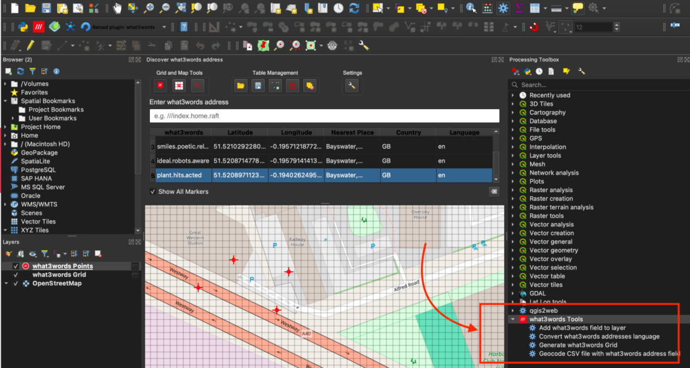This screenshot has height=368, width=690.
Task: Open statistical summary sigma icon
Action: point(519,8)
